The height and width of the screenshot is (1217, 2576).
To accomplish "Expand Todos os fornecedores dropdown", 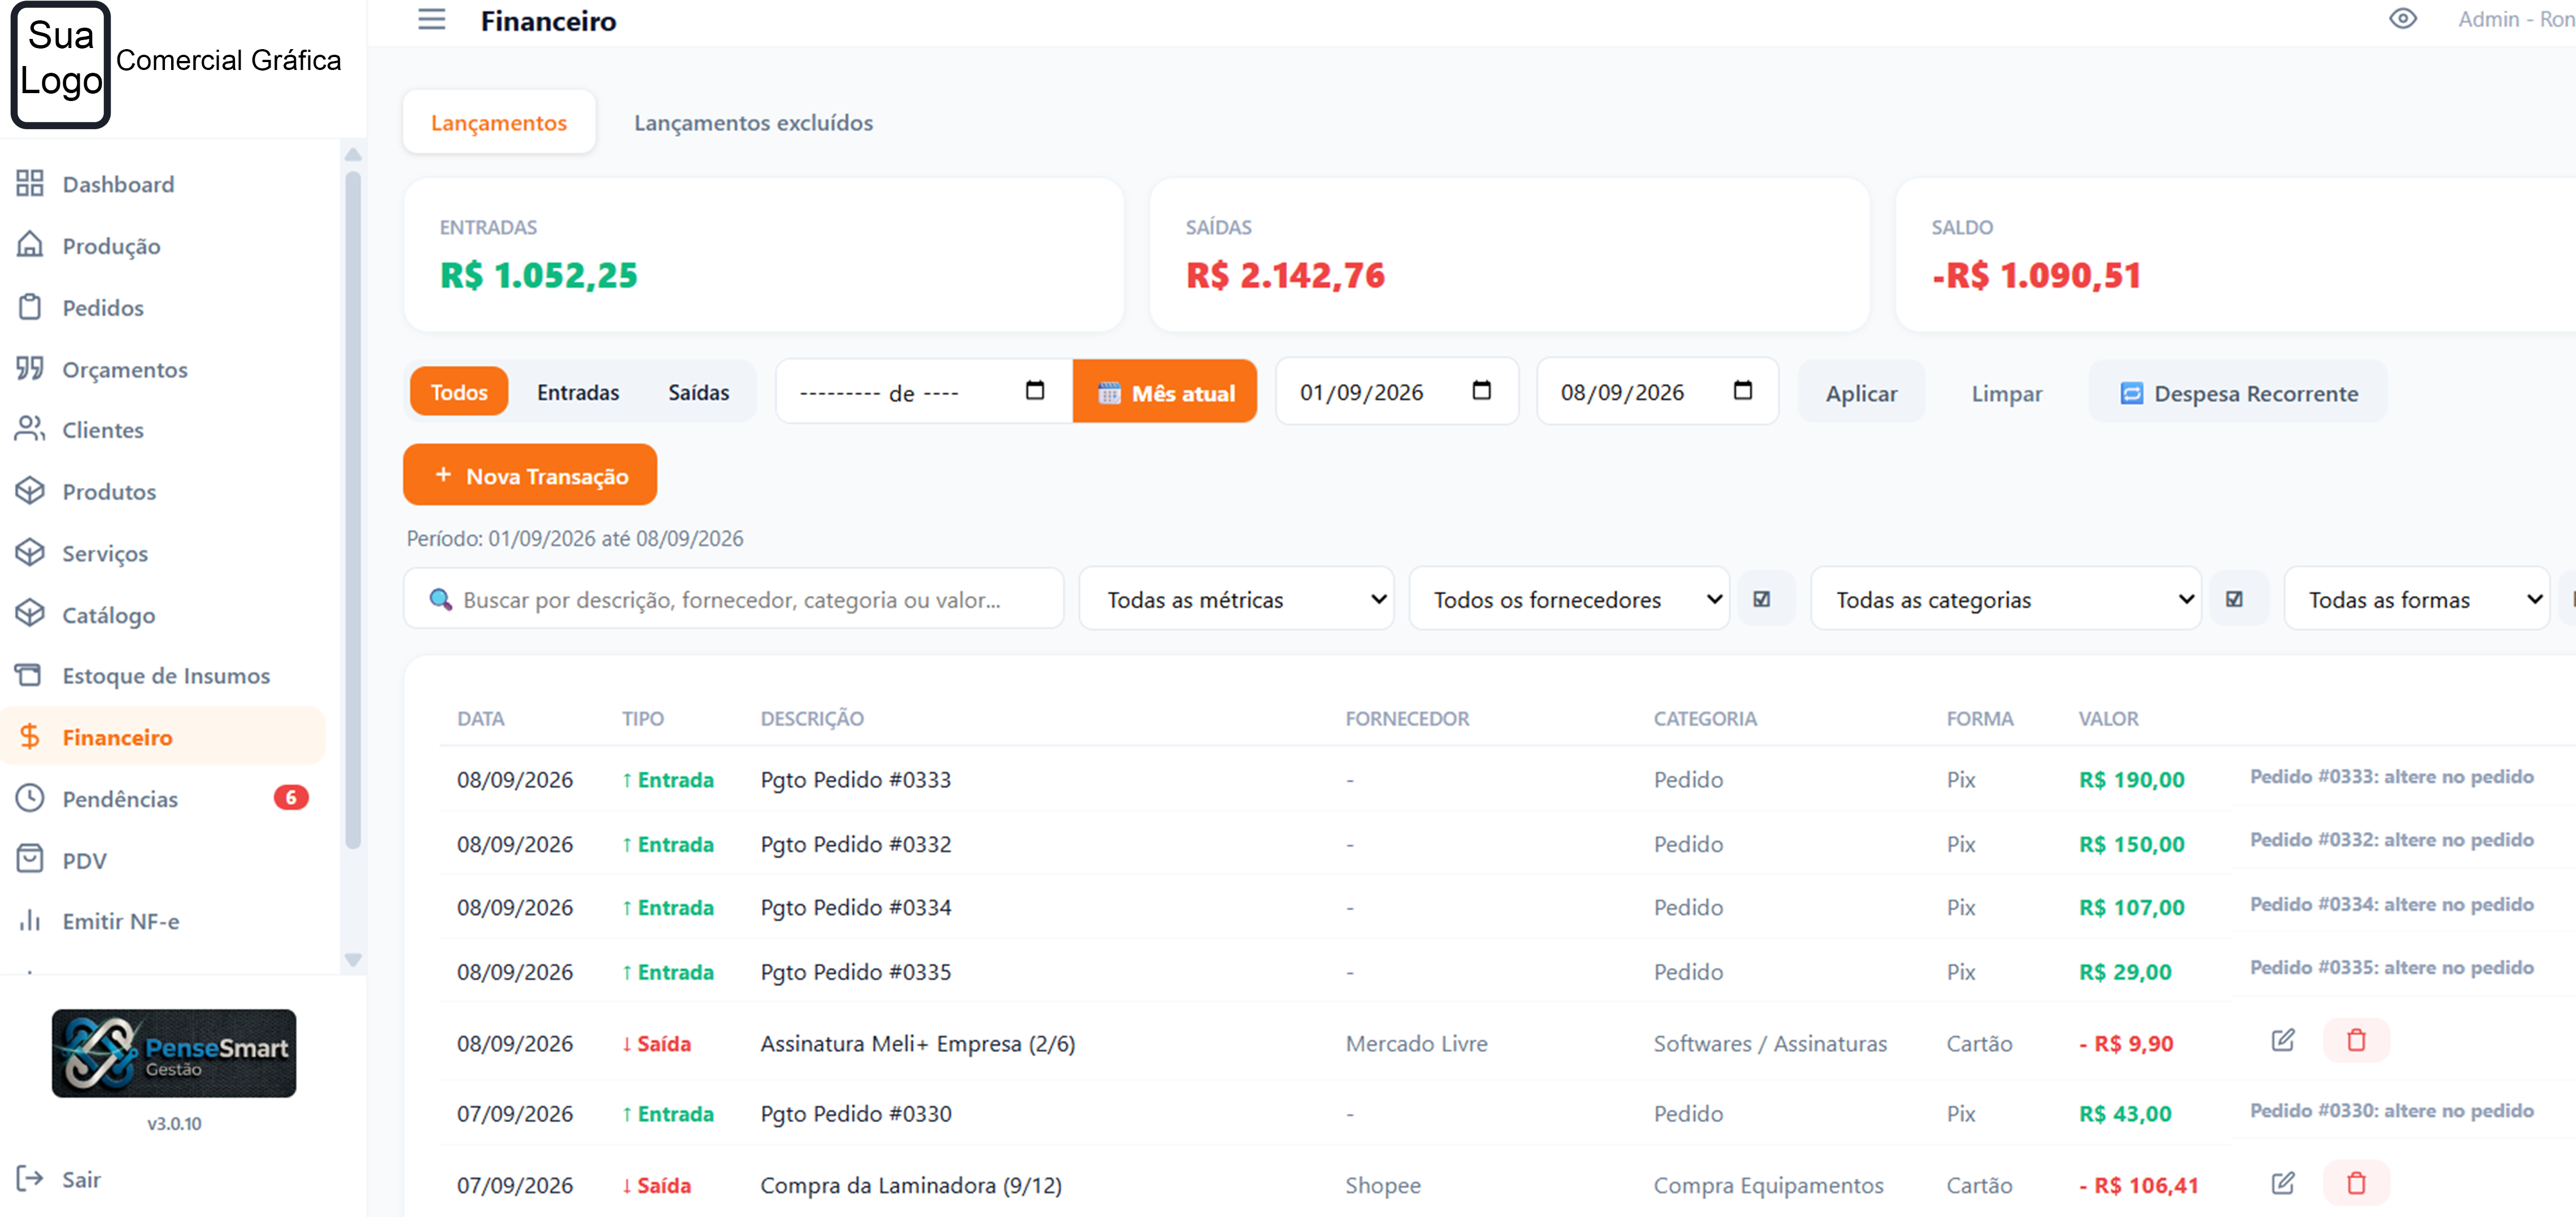I will (x=1569, y=599).
